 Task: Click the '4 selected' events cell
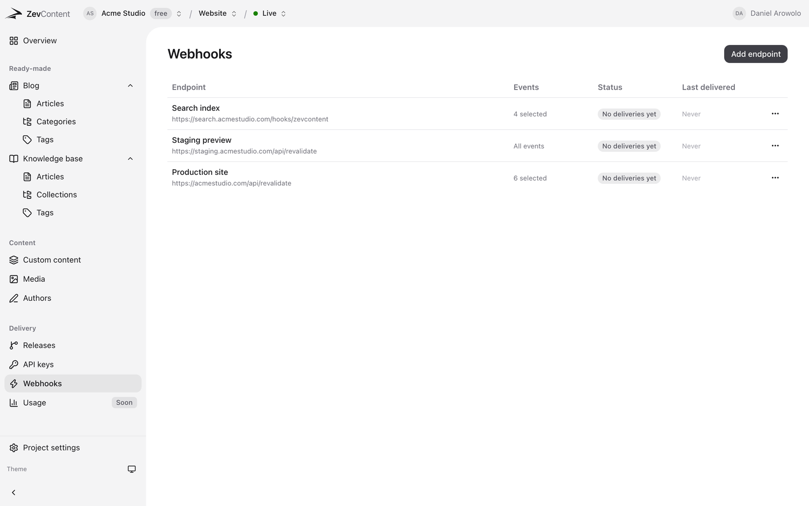tap(530, 114)
